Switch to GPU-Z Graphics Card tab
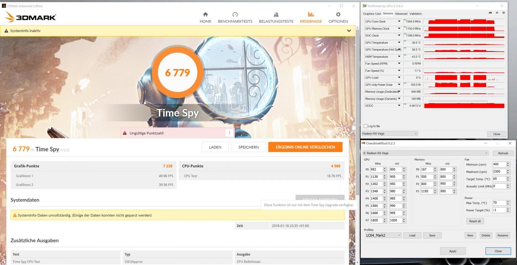Screen dimensions: 517x265 [x=372, y=14]
